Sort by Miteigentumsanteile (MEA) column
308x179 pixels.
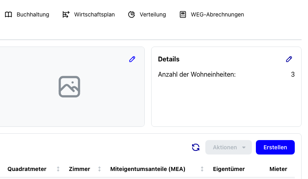coord(202,169)
